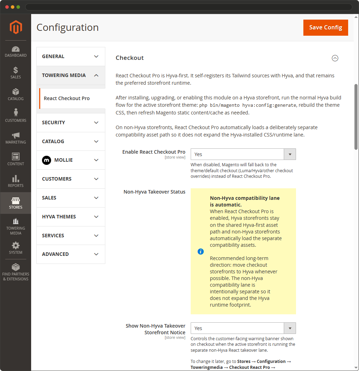The height and width of the screenshot is (371, 359).
Task: Collapse the Checkout section with the circle arrow
Action: [x=335, y=58]
